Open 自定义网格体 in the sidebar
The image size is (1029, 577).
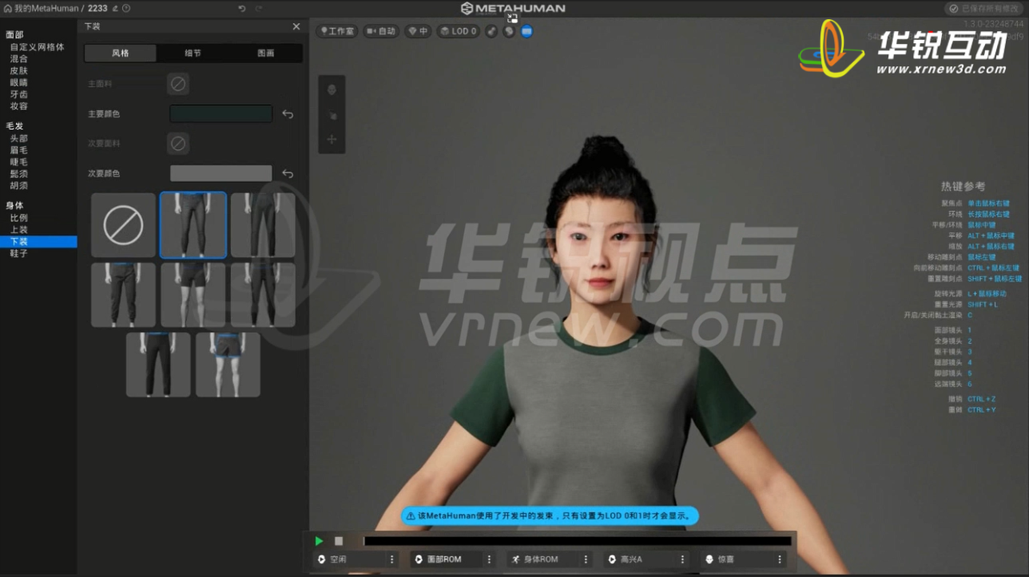[37, 47]
